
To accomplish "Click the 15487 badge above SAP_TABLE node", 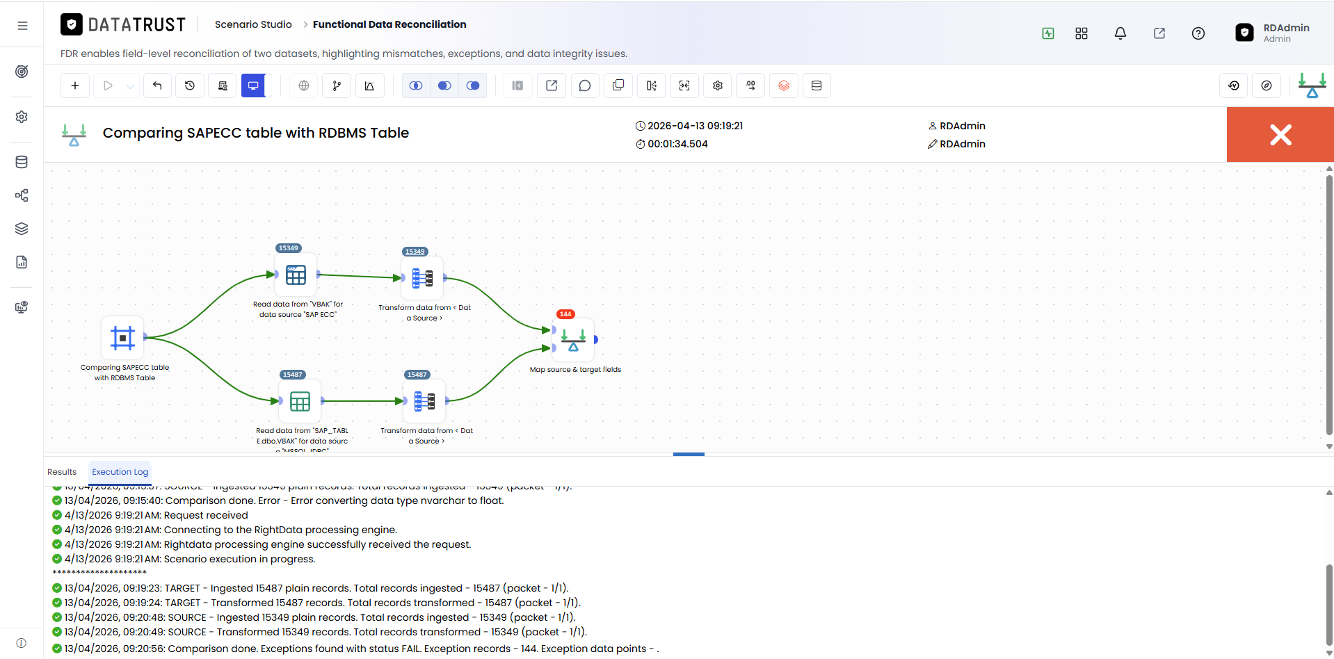I will (293, 375).
